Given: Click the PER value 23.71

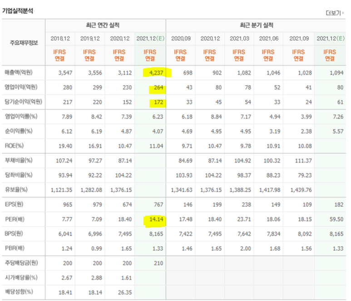Looking at the screenshot, I should coord(244,219).
